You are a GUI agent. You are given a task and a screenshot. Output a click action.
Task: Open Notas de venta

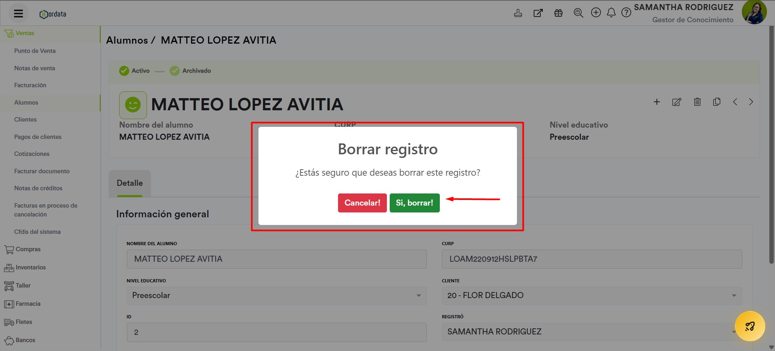click(x=34, y=68)
